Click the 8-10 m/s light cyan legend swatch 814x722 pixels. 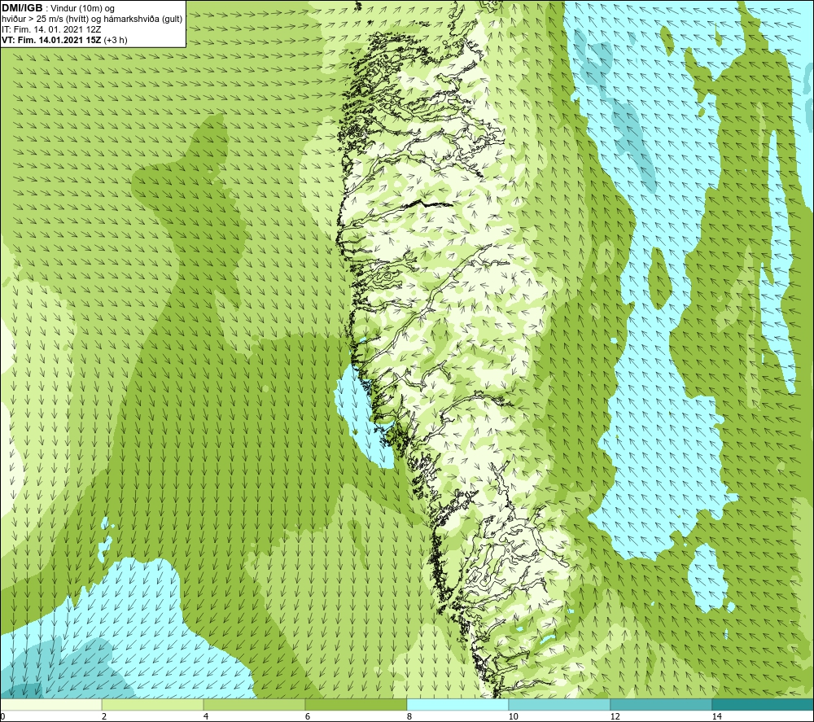tap(457, 705)
